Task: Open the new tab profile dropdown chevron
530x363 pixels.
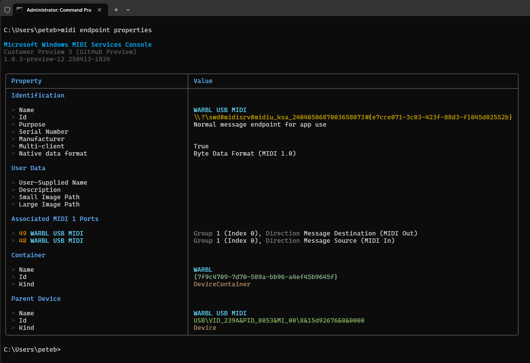Action: [x=128, y=10]
